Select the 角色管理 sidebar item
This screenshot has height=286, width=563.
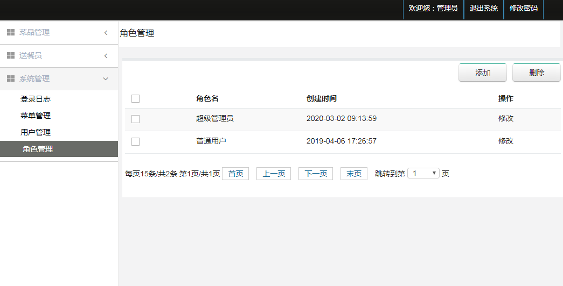click(59, 149)
